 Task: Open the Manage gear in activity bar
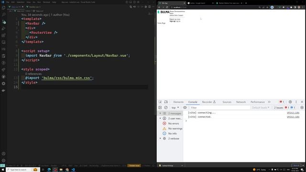point(3,161)
